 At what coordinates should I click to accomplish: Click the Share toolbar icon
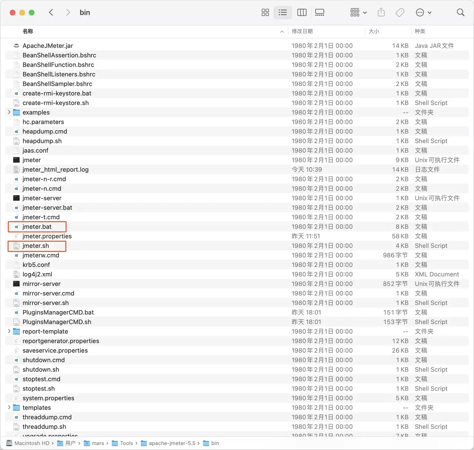tap(381, 13)
